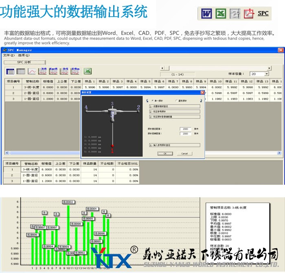
Task: Click dialog button starting with '3 -'
Action: (x=175, y=117)
